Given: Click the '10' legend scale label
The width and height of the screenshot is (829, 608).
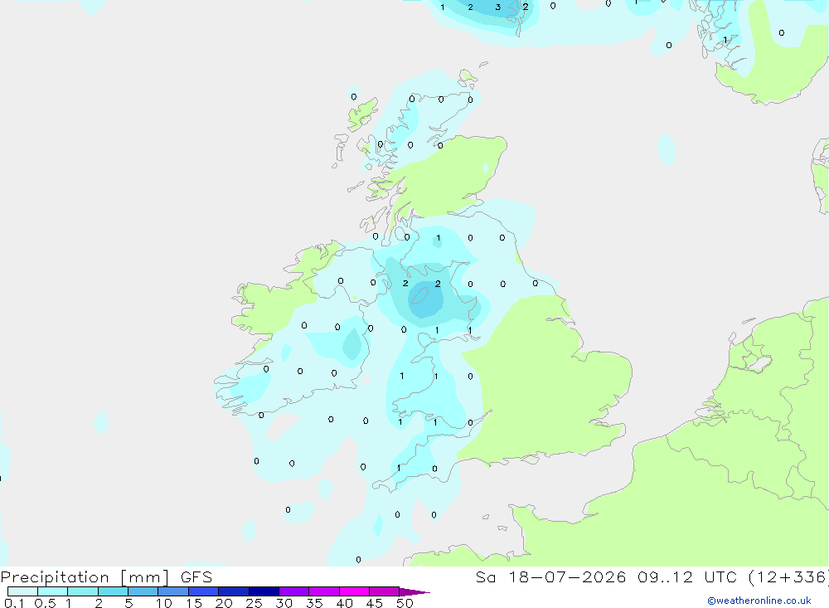Looking at the screenshot, I should [x=164, y=603].
